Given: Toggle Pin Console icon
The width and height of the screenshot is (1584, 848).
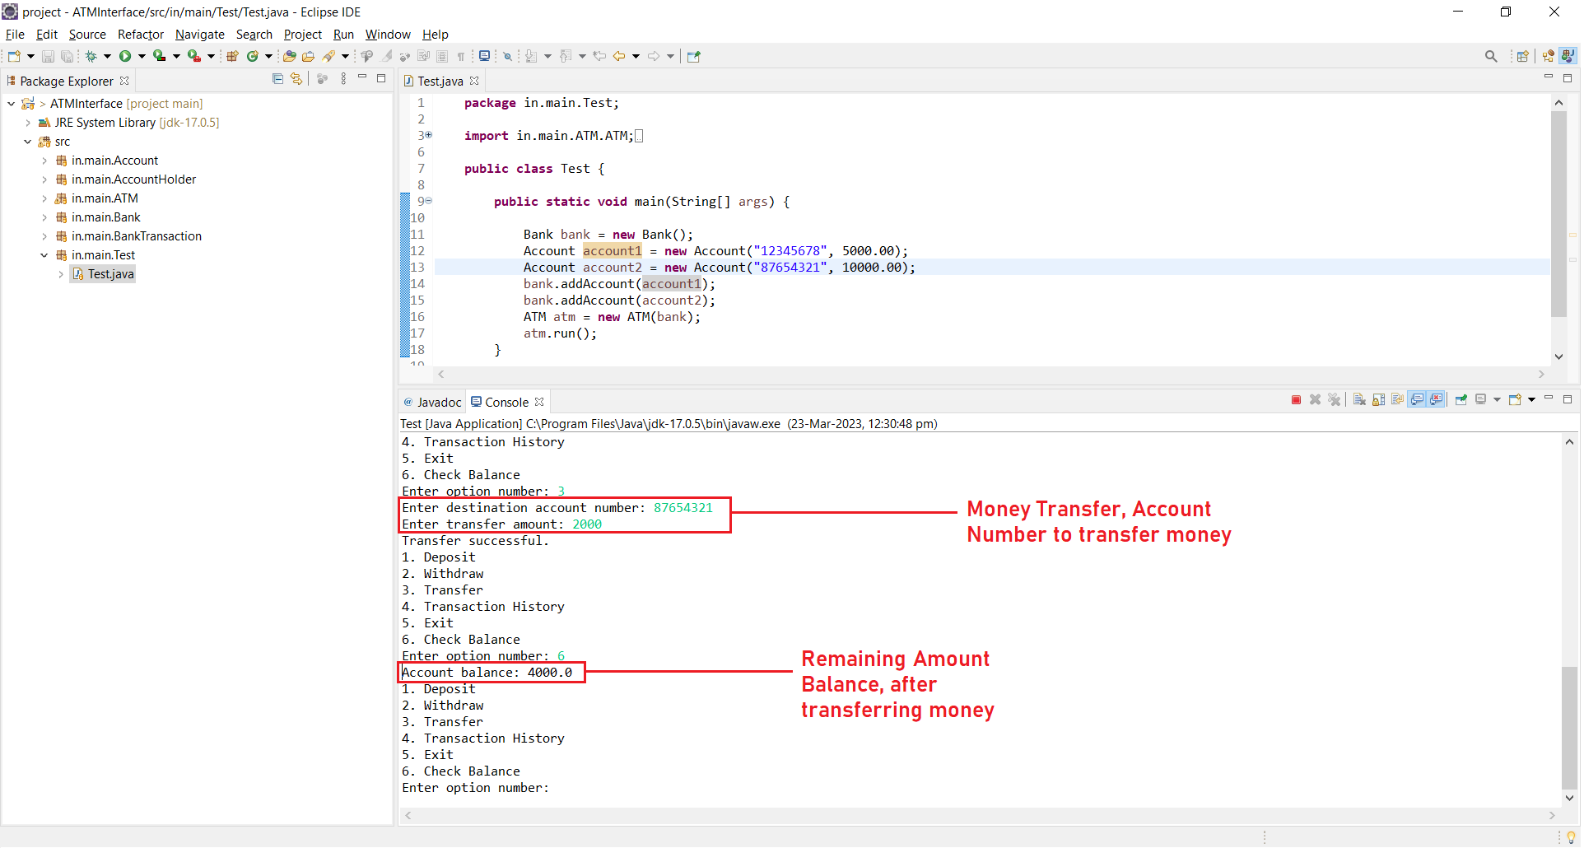Looking at the screenshot, I should [1461, 400].
